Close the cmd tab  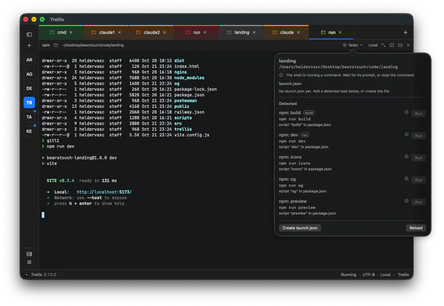[71, 32]
